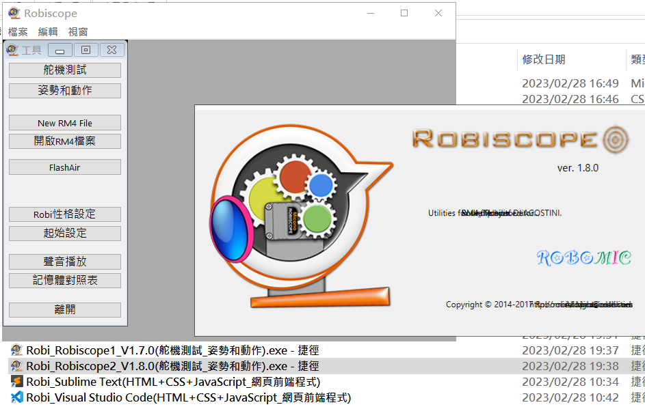Click the Robiscope2 V1.8.0 file icon
645x407 pixels.
tap(16, 365)
